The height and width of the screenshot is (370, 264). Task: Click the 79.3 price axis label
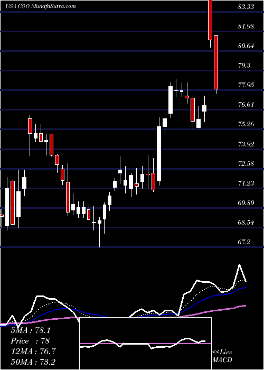point(244,66)
